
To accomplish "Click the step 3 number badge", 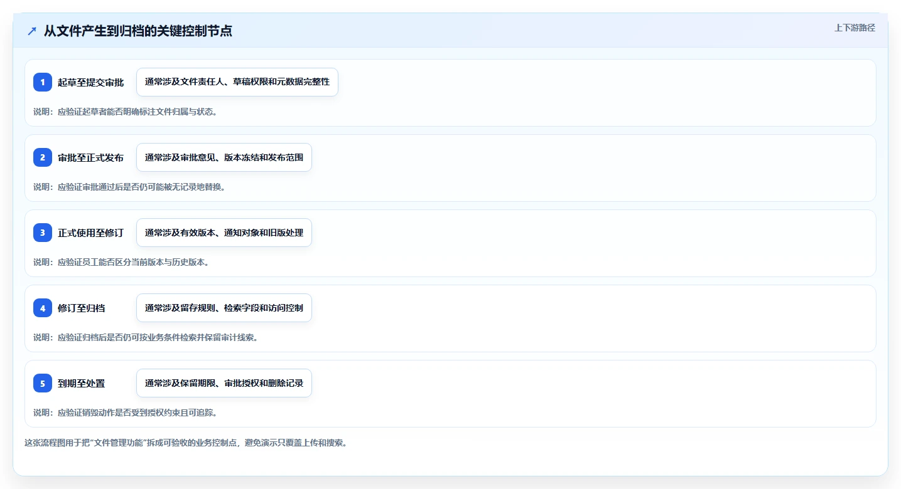I will point(43,233).
